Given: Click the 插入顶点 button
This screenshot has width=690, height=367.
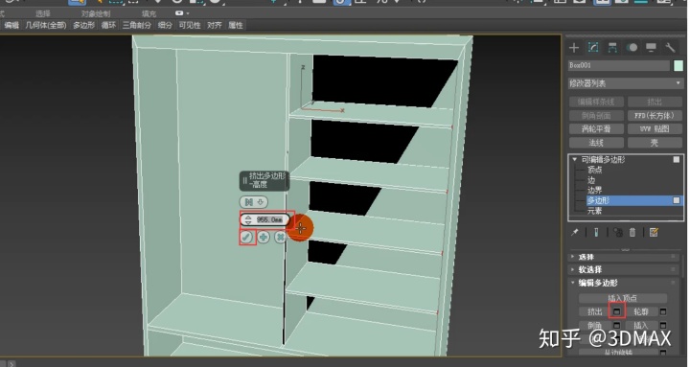Looking at the screenshot, I should click(622, 298).
